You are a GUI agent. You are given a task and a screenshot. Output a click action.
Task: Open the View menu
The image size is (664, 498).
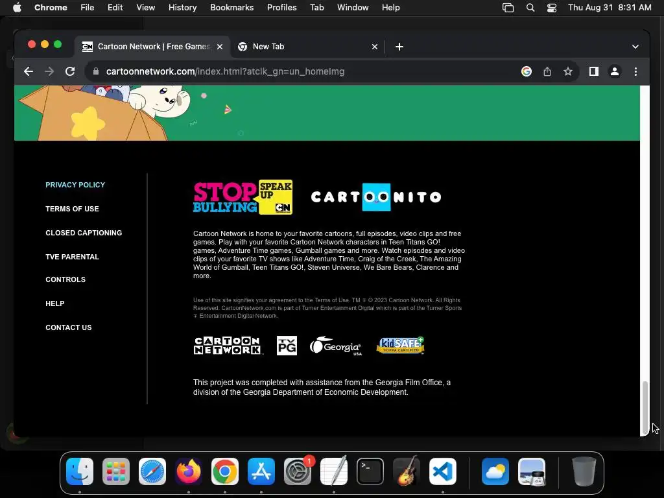[x=146, y=8]
